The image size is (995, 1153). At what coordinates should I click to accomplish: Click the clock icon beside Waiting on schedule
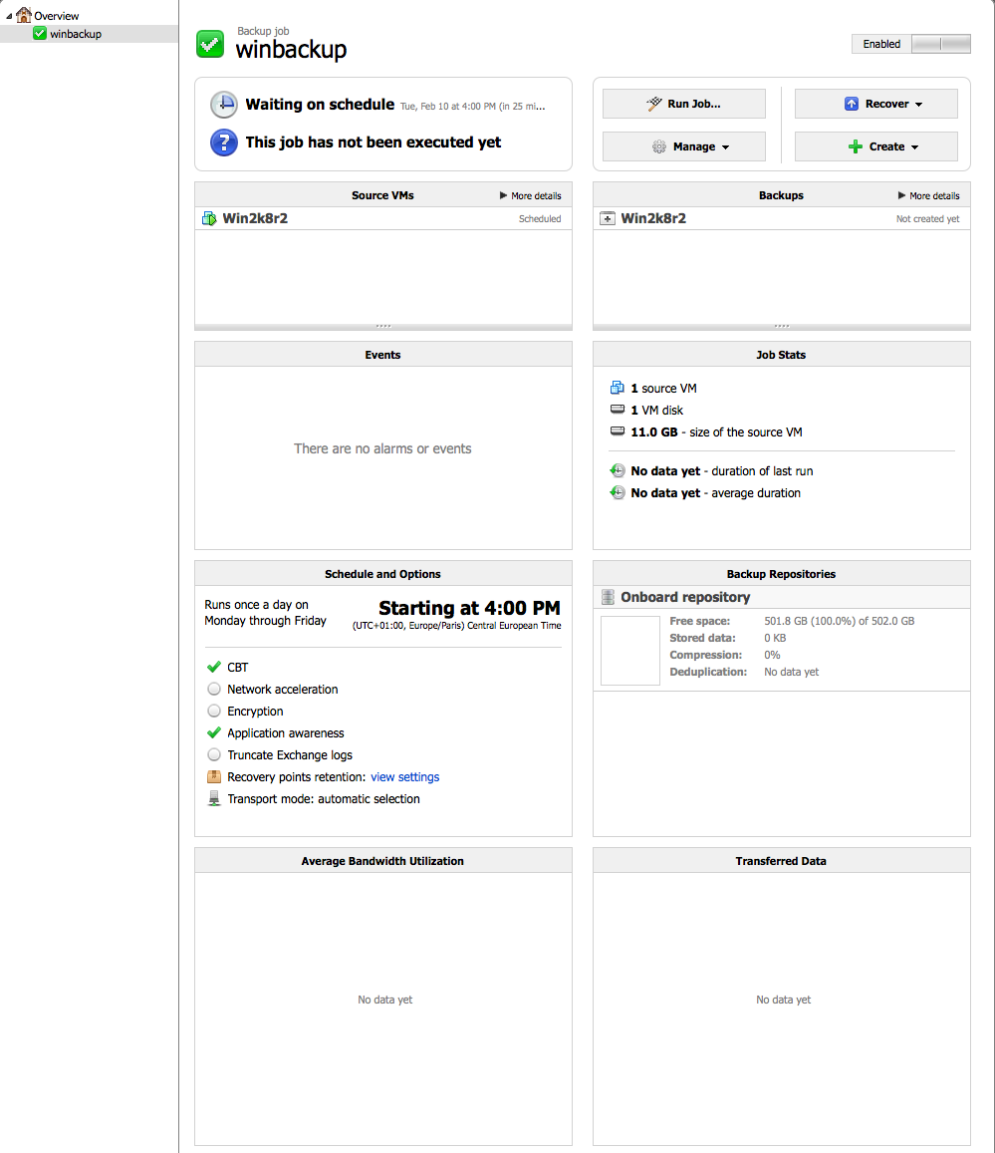click(223, 105)
